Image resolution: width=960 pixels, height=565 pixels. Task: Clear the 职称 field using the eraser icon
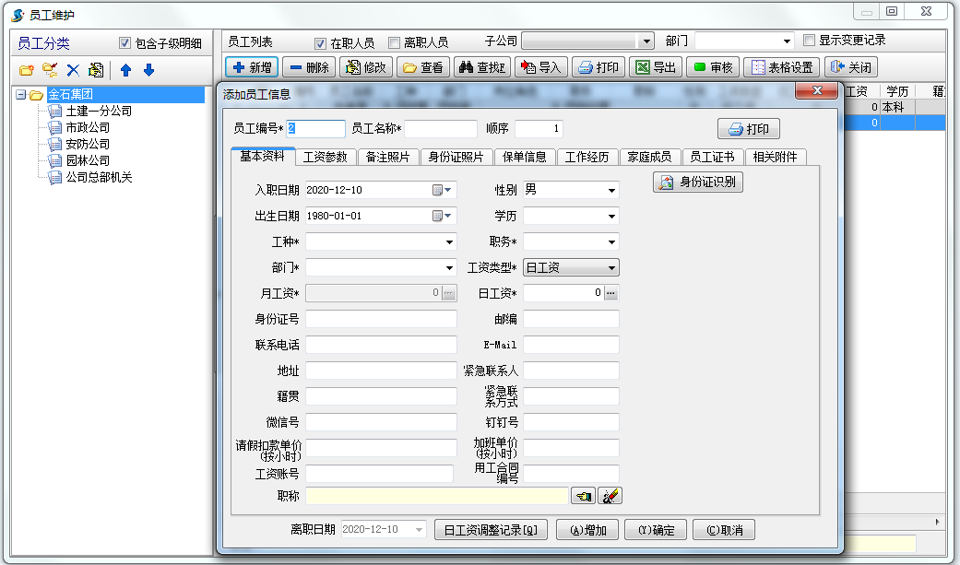point(608,495)
